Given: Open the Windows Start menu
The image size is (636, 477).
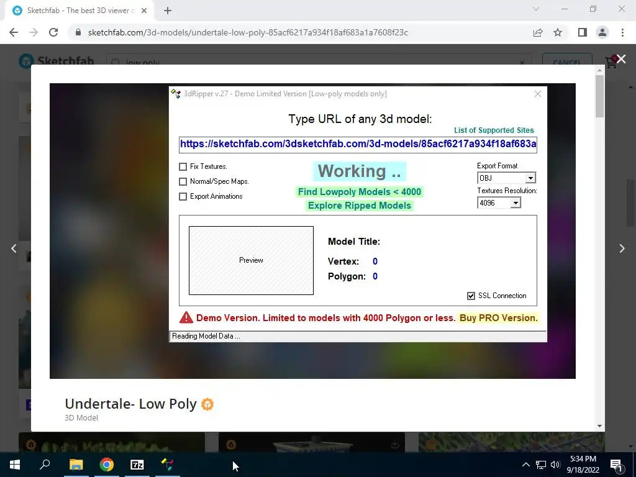Looking at the screenshot, I should [15, 465].
